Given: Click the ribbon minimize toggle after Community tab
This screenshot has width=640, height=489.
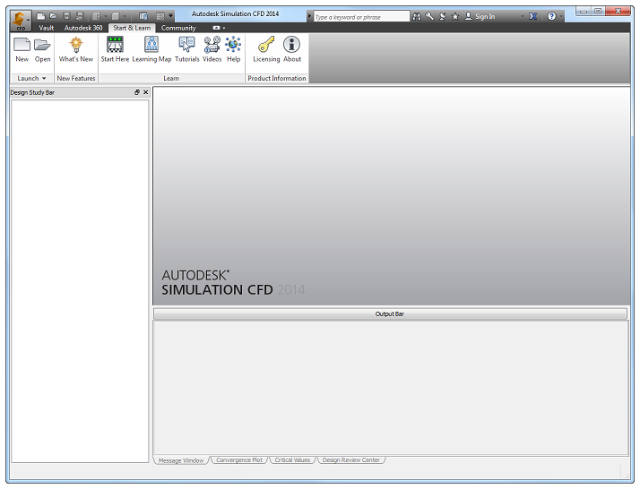Looking at the screenshot, I should (x=216, y=28).
